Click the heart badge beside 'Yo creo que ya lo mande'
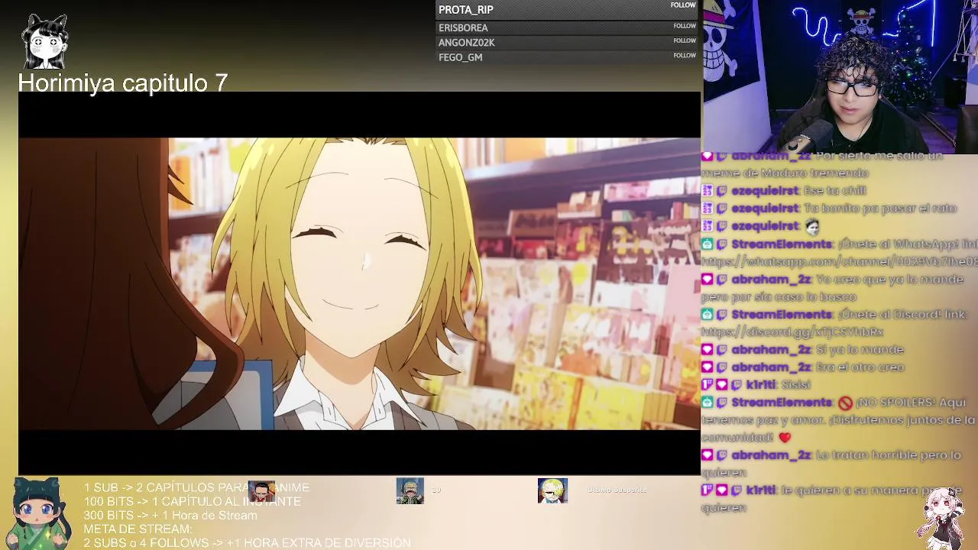 point(708,280)
